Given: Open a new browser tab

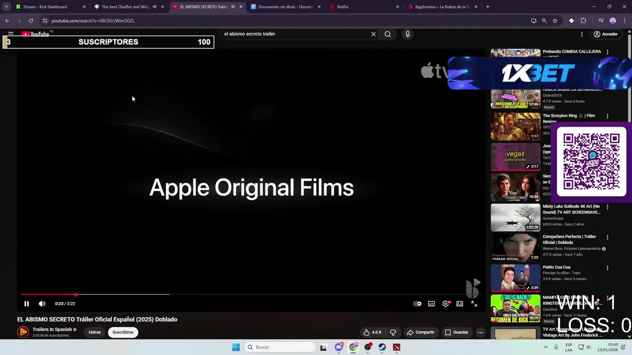Looking at the screenshot, I should pos(487,7).
